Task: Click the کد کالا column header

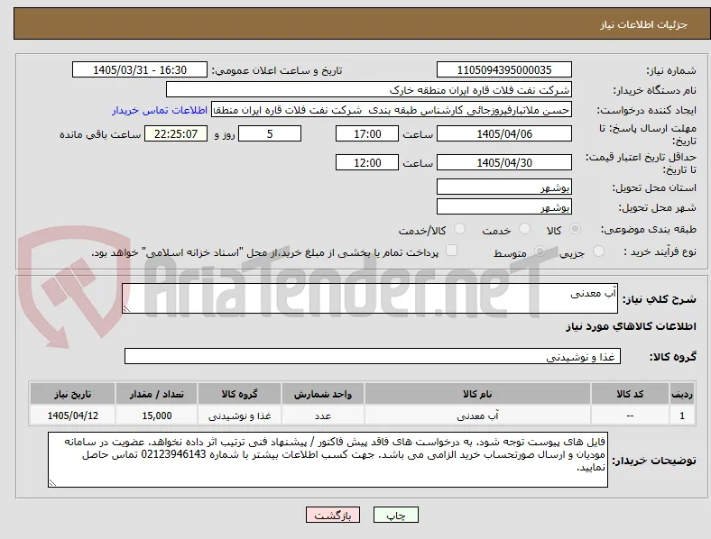Action: (630, 394)
